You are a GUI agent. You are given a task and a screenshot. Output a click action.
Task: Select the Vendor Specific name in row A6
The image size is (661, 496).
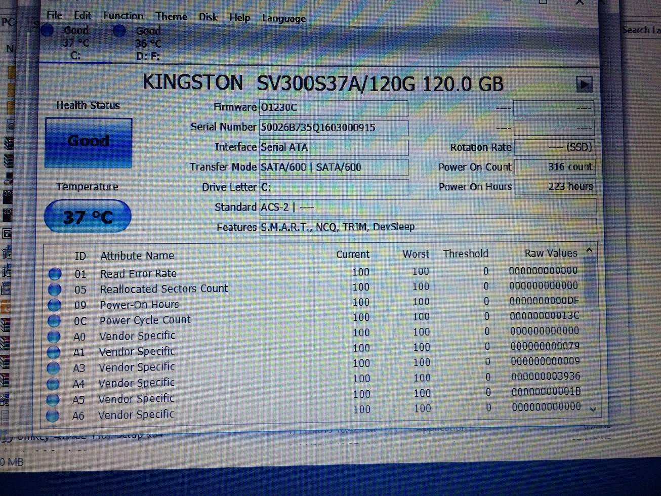[x=136, y=415]
